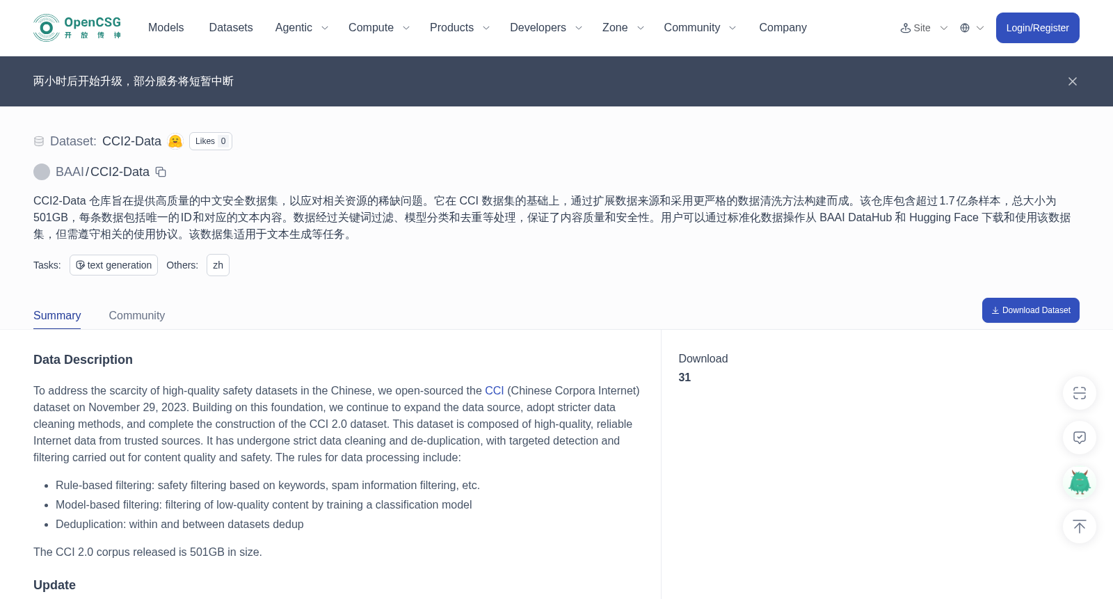Screen dimensions: 1113x599
Task: Click the Hugging Face emoji badge
Action: [x=175, y=141]
